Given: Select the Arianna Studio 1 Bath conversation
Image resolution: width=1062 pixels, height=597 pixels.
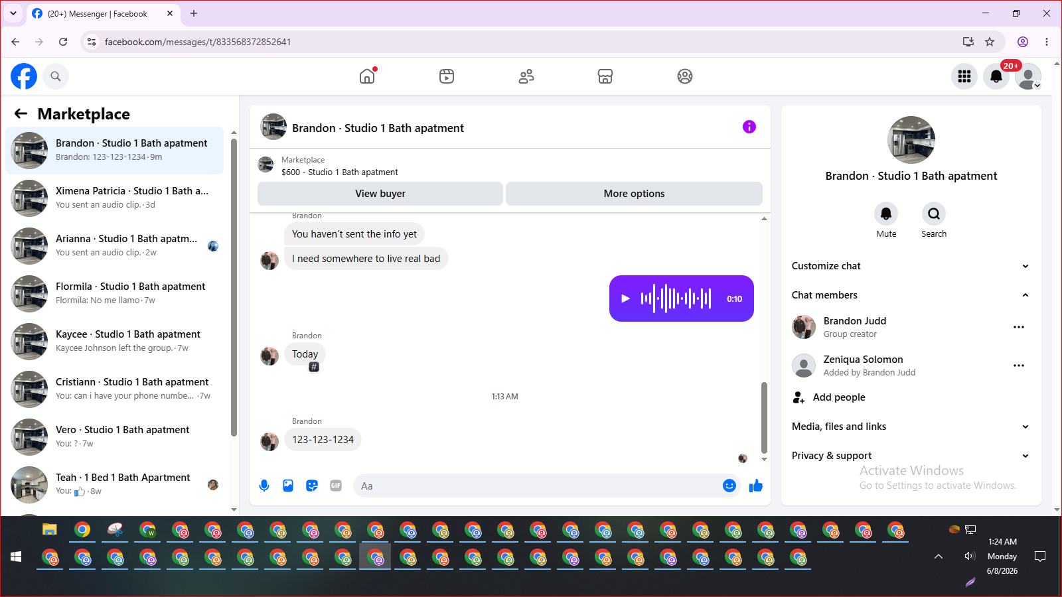Looking at the screenshot, I should pos(115,246).
